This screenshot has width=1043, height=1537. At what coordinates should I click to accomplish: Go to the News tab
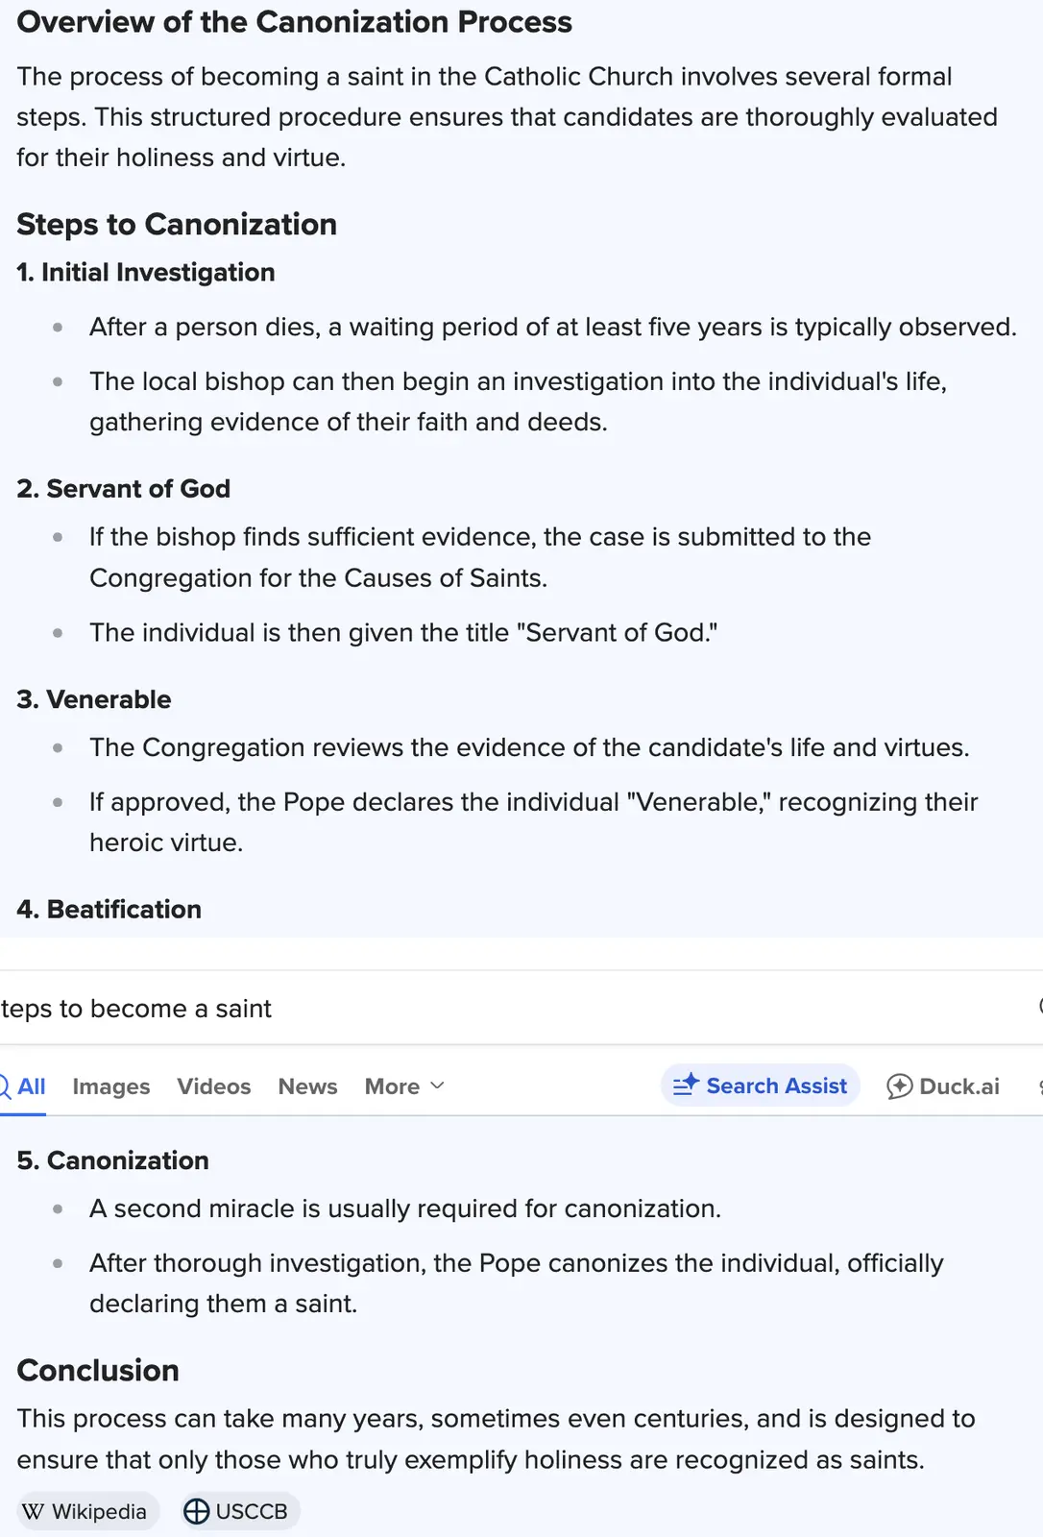(x=307, y=1086)
